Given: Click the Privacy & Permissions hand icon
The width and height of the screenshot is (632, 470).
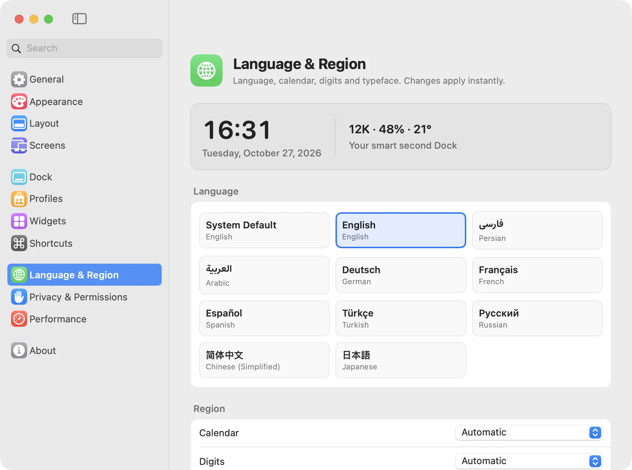Looking at the screenshot, I should tap(19, 297).
